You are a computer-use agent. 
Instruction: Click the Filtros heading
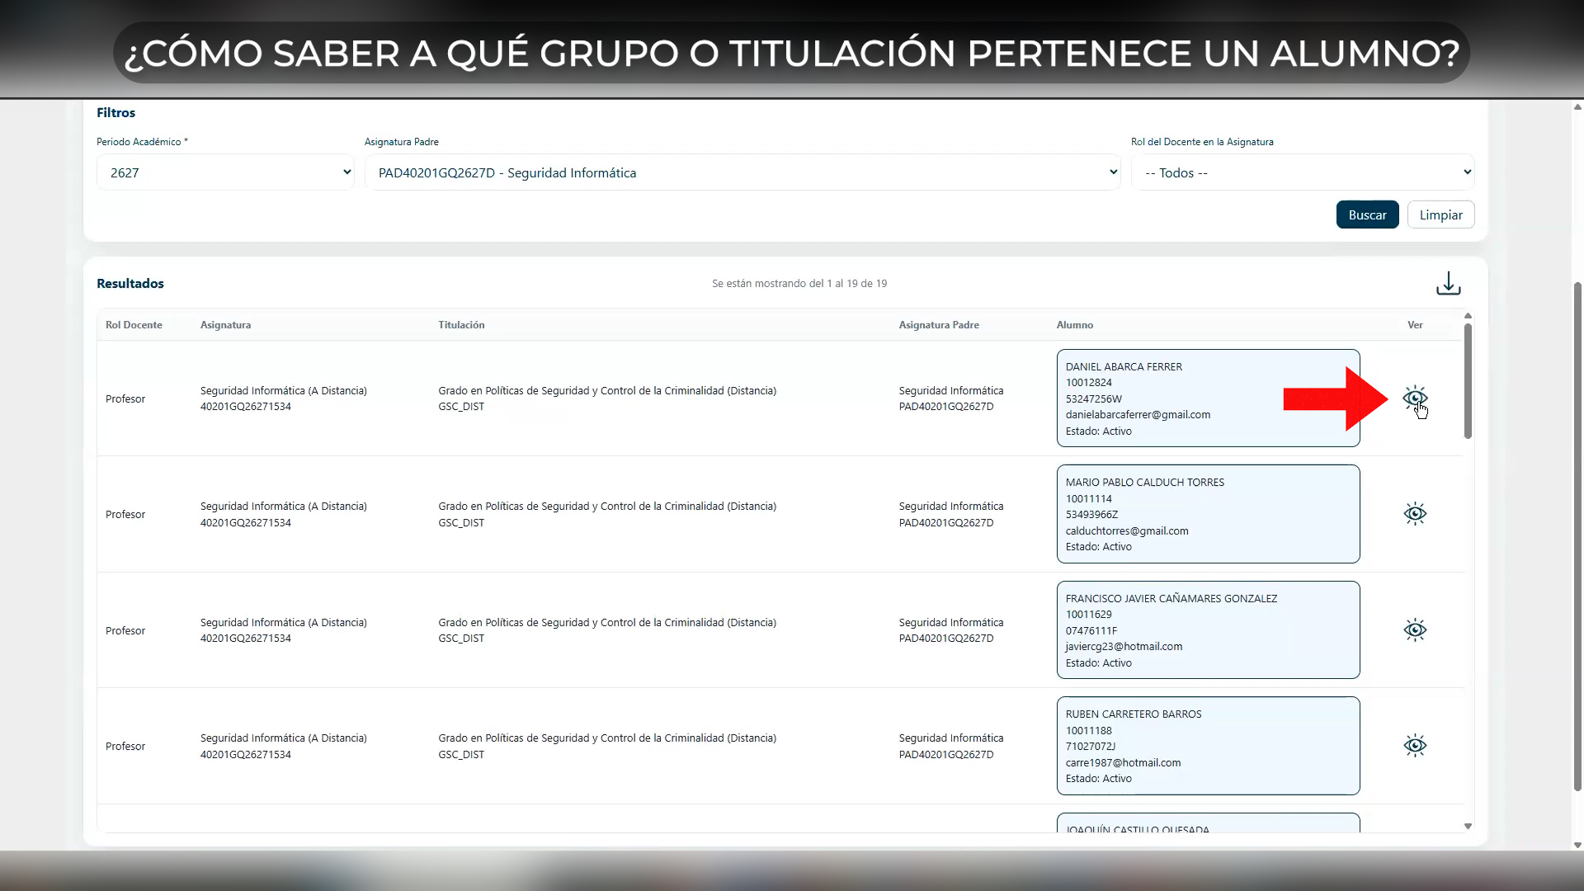click(115, 113)
